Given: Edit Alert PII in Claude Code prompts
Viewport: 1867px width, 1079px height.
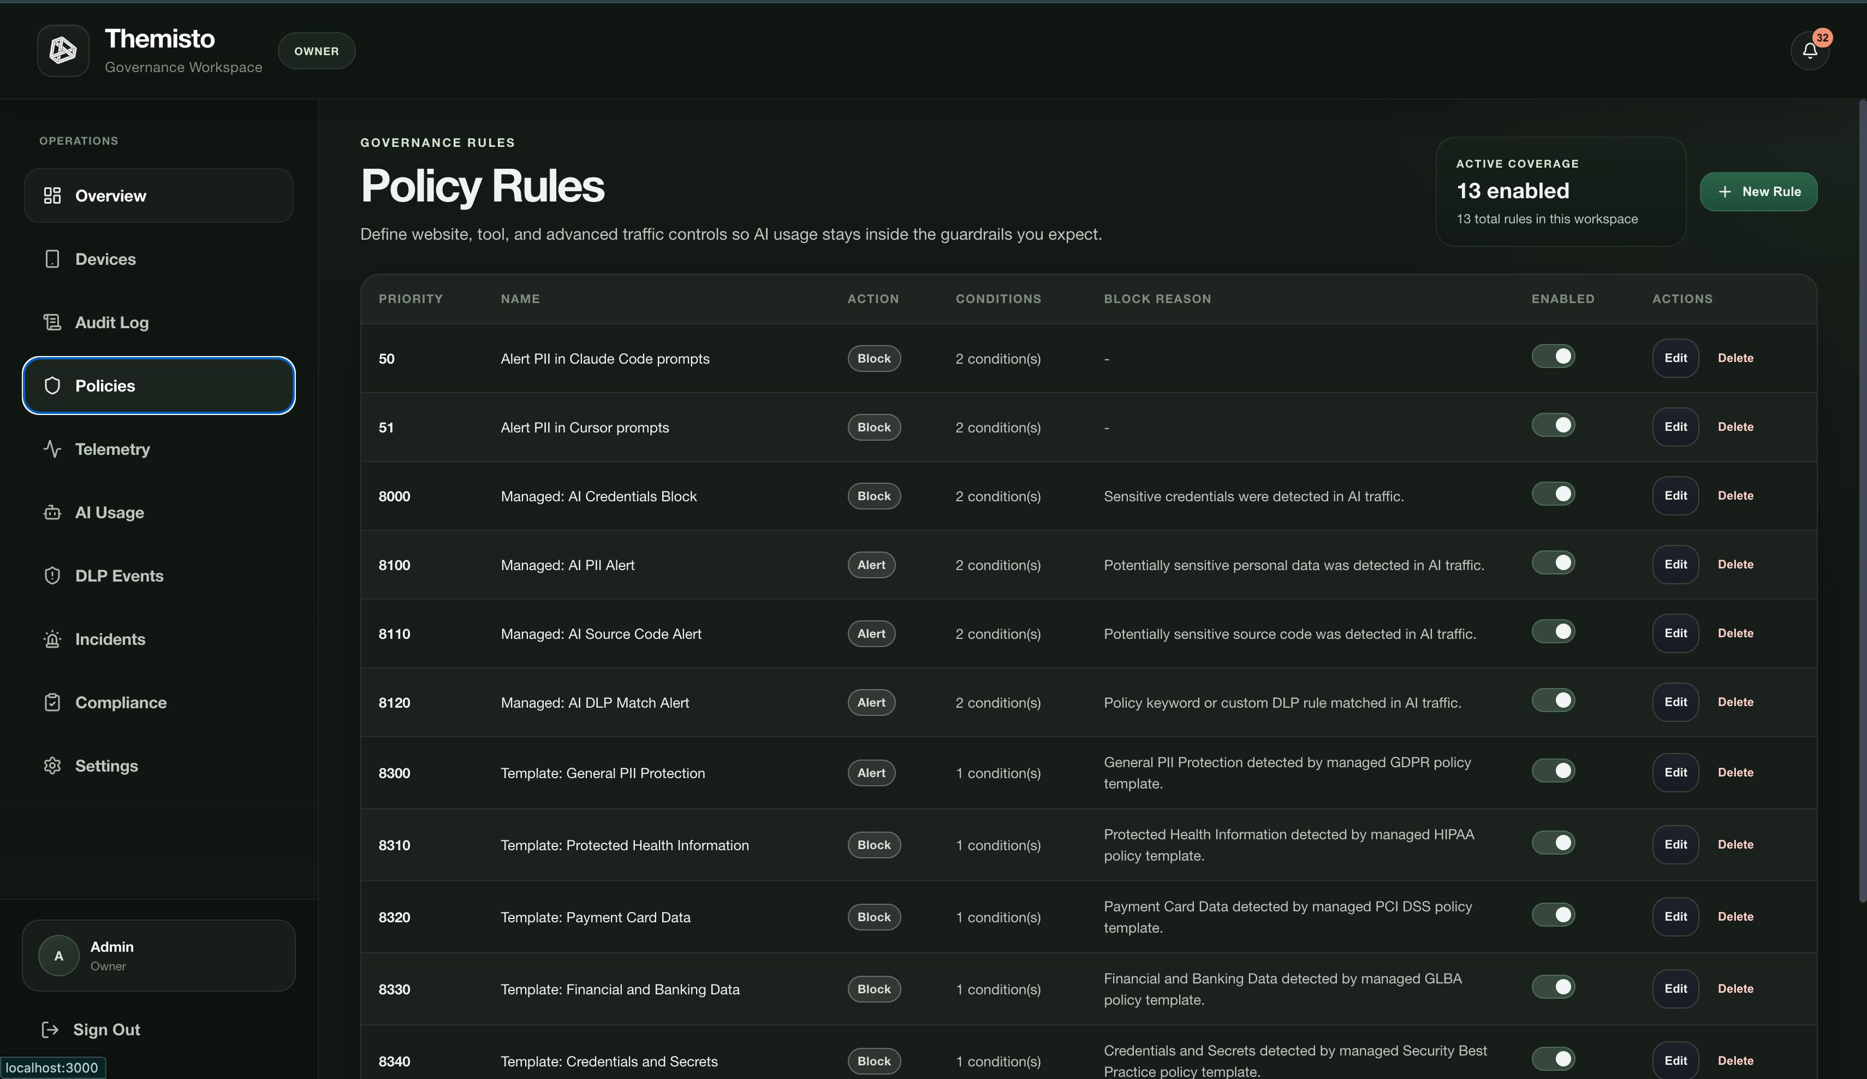Looking at the screenshot, I should pyautogui.click(x=1675, y=358).
